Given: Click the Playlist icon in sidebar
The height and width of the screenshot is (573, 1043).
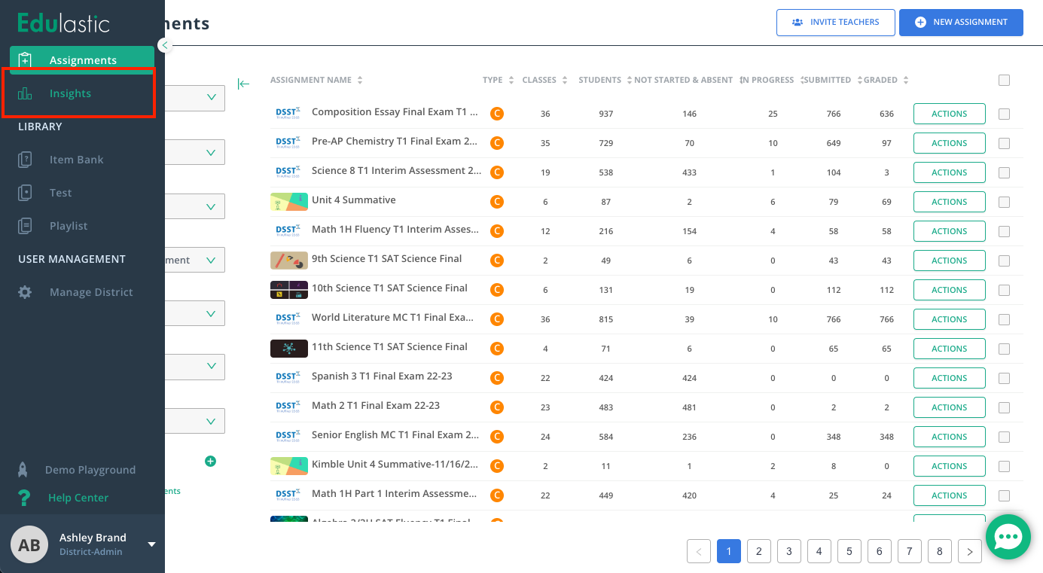Looking at the screenshot, I should pos(25,226).
